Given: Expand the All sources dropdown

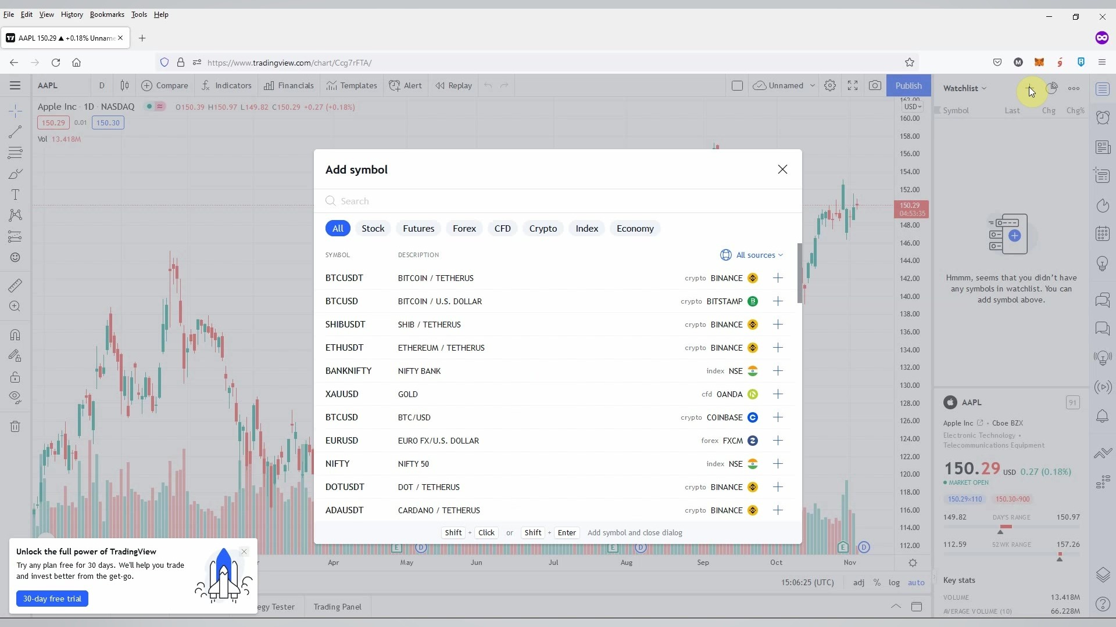Looking at the screenshot, I should 752,255.
